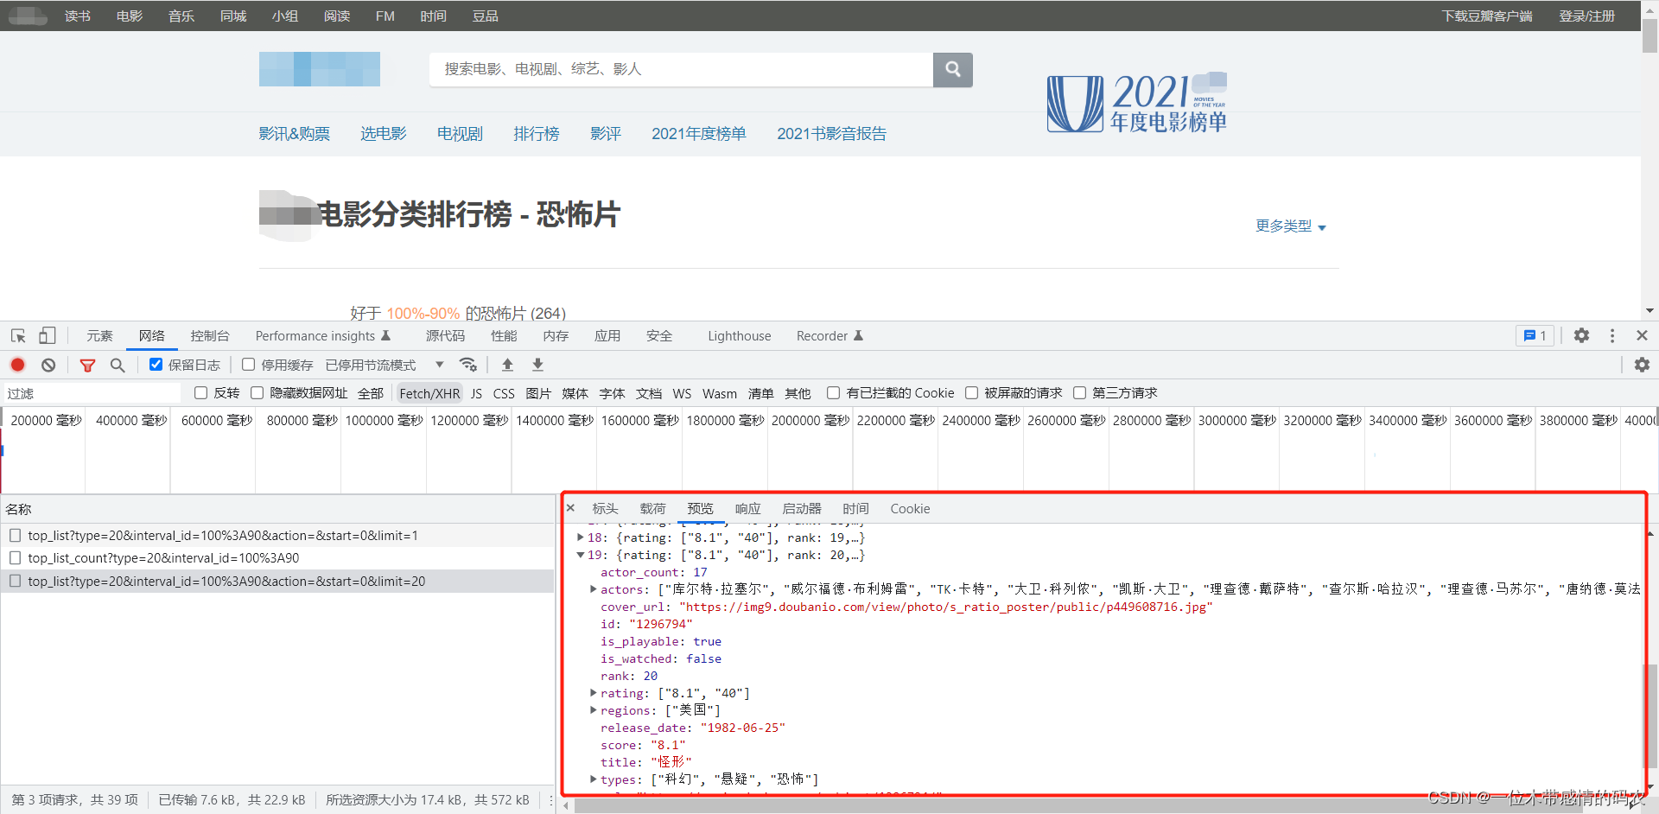Image resolution: width=1659 pixels, height=814 pixels.
Task: Click the movie search input field
Action: [681, 69]
